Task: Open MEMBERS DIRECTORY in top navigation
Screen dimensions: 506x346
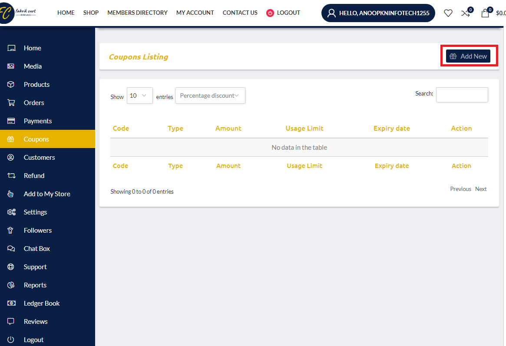Action: pos(138,13)
